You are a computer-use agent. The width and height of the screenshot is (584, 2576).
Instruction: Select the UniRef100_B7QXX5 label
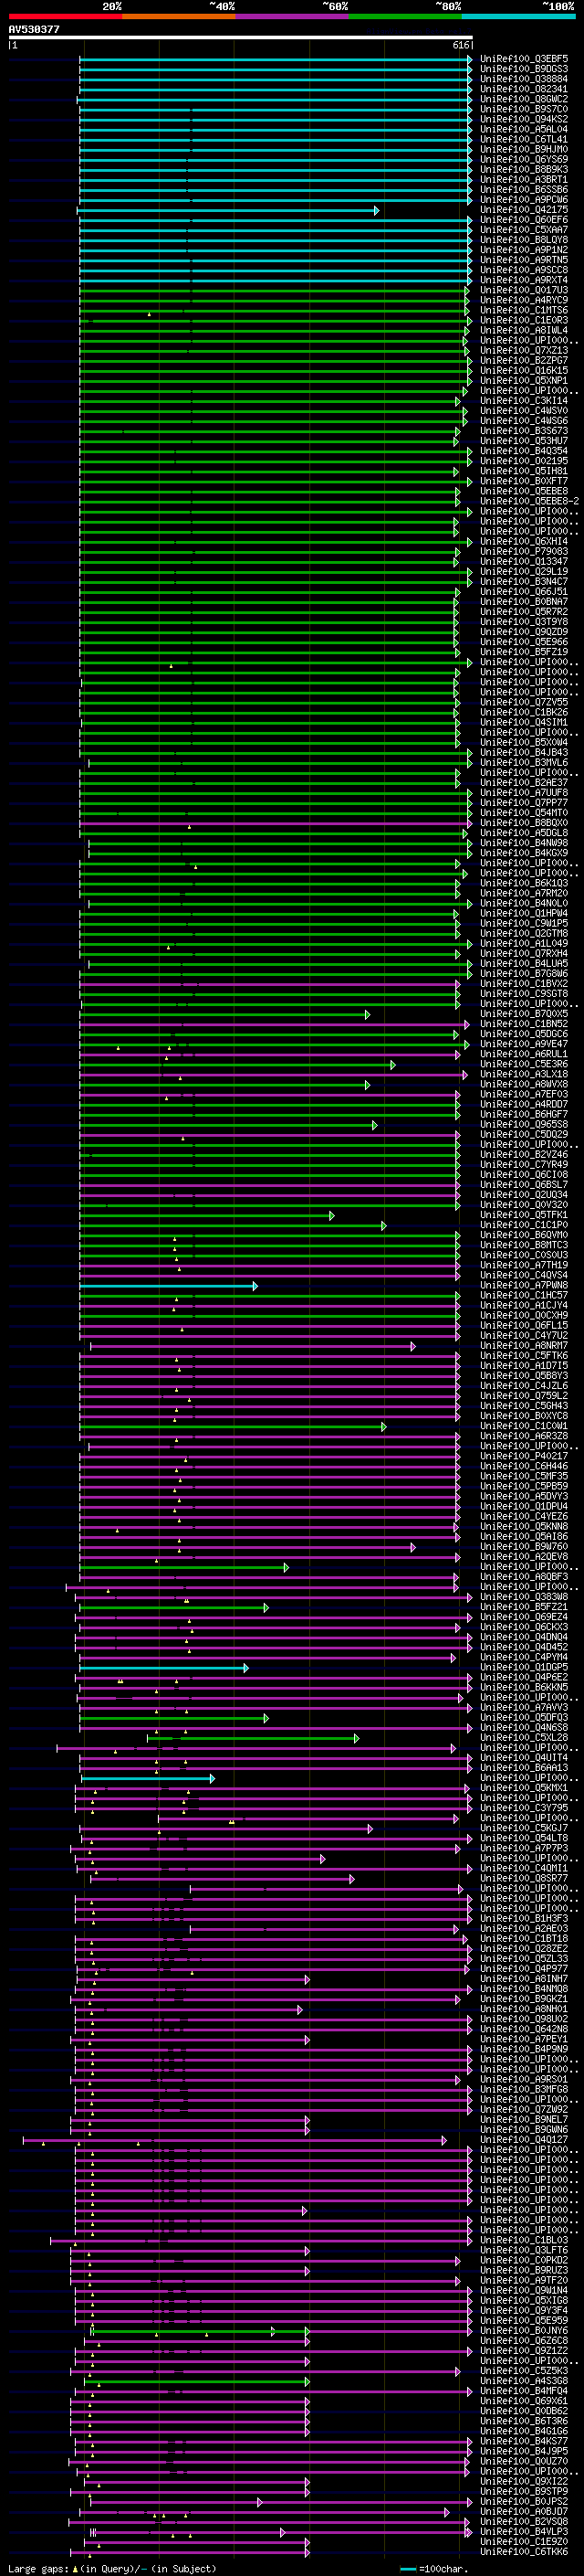tap(524, 1014)
